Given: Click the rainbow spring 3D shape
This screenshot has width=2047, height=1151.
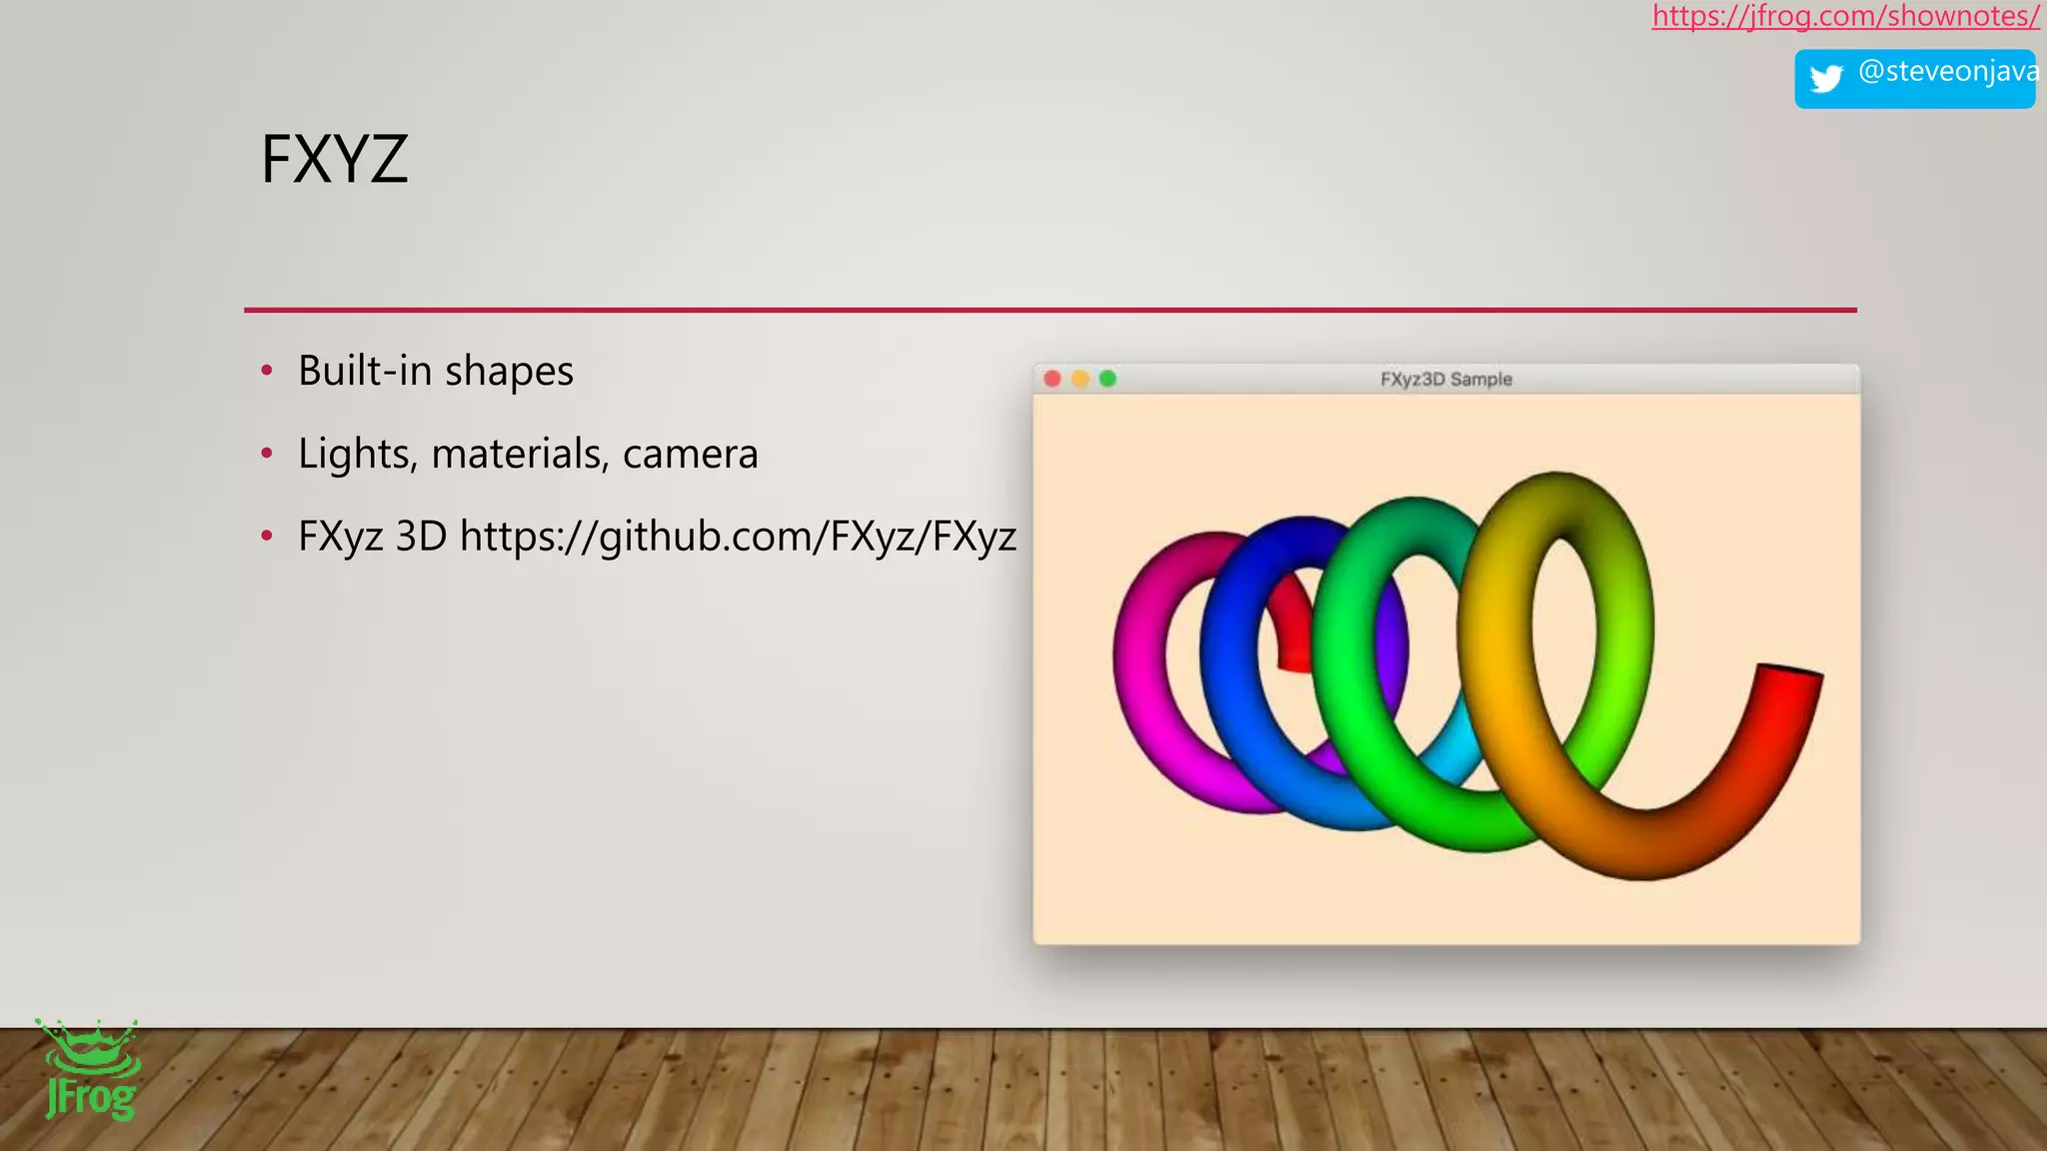Looking at the screenshot, I should [x=1467, y=675].
